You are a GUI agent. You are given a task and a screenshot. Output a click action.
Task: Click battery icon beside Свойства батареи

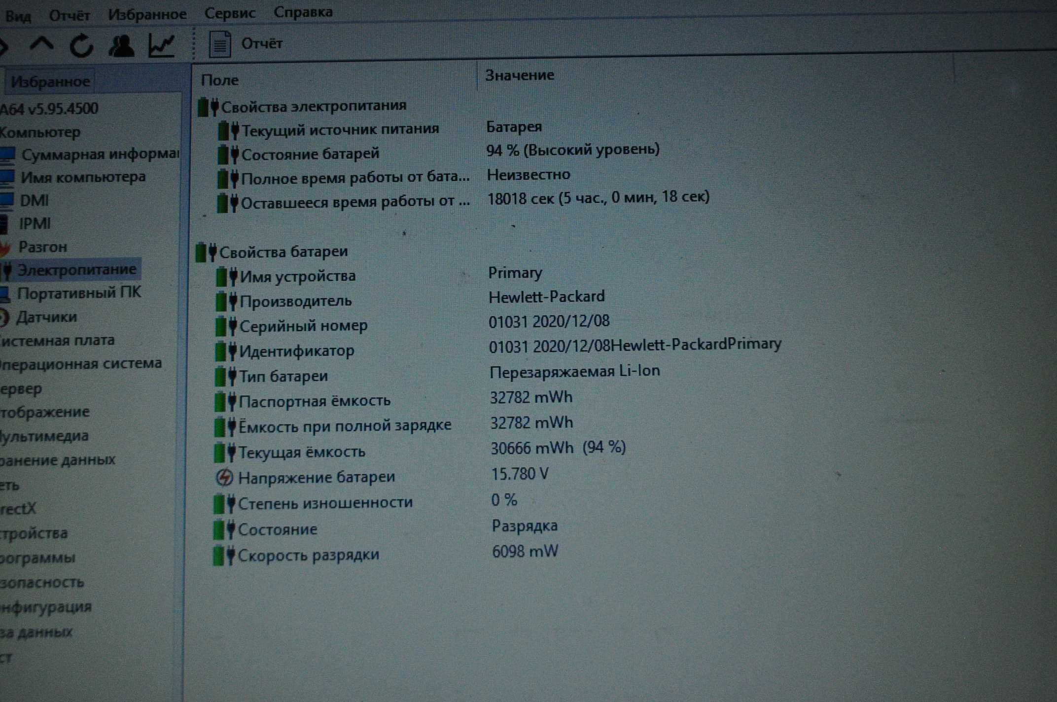click(206, 252)
